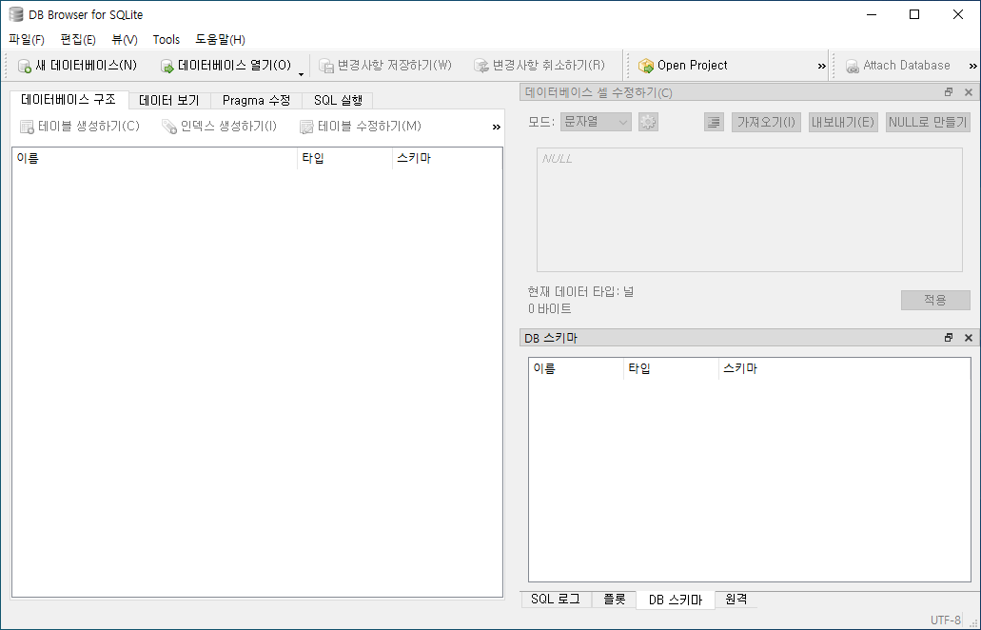981x630 pixels.
Task: Close the DB 스키마 panel
Action: [969, 338]
